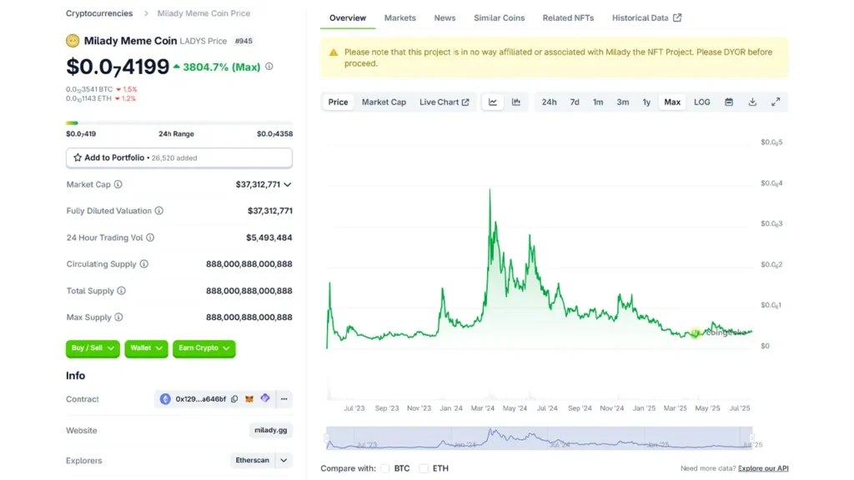854x480 pixels.
Task: Click the Info section heading
Action: click(x=75, y=376)
